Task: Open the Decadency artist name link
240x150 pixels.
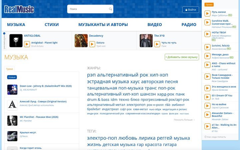Action: click(x=96, y=36)
